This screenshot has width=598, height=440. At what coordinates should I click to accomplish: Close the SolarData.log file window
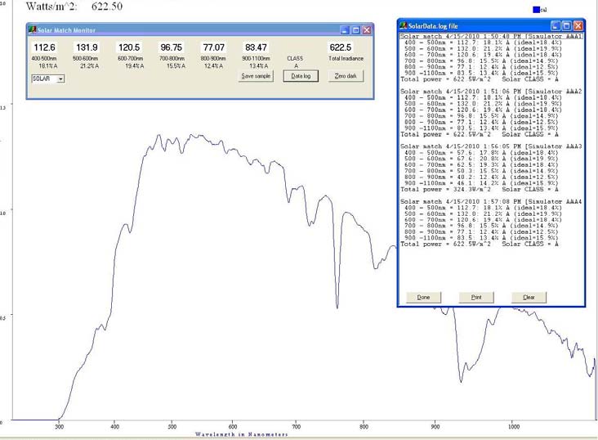coord(578,25)
